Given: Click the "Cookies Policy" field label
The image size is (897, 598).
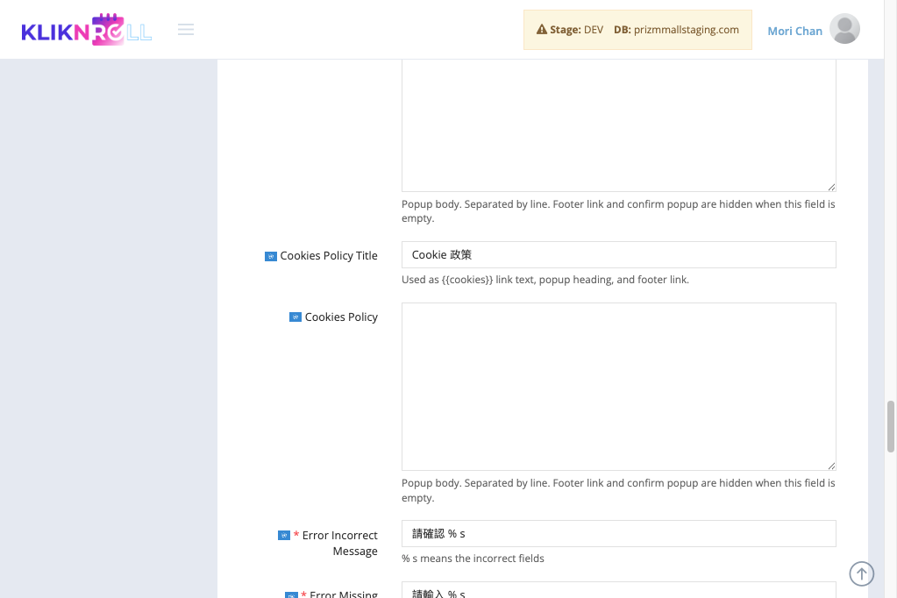Looking at the screenshot, I should (341, 317).
